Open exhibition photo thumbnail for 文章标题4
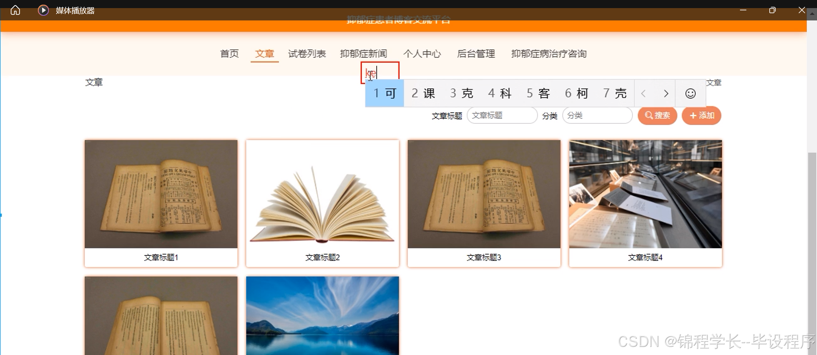Screen dimensions: 817x355 (x=646, y=194)
